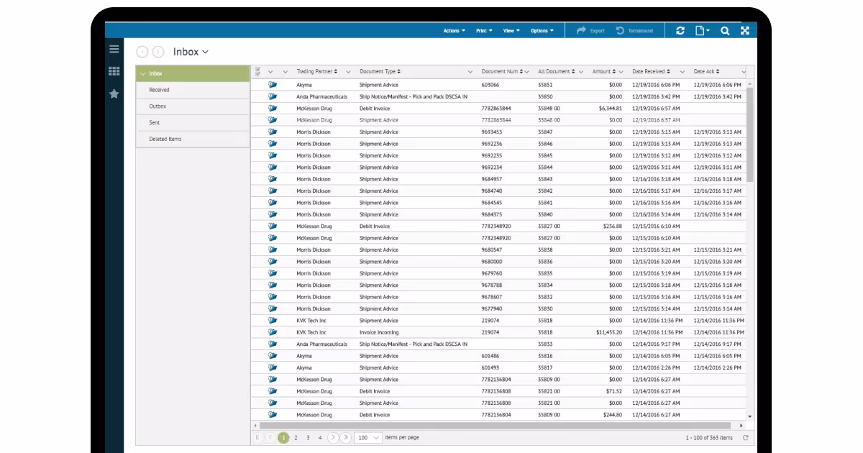Go to page 3 in pagination
The height and width of the screenshot is (453, 863).
click(x=307, y=437)
